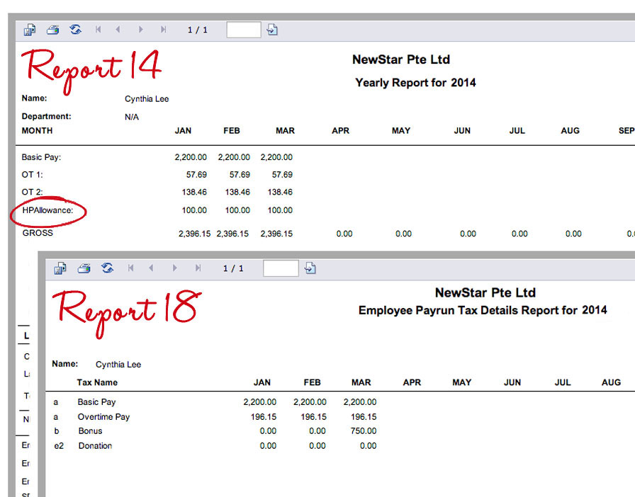This screenshot has width=635, height=497.
Task: Jump to last page of Tax Details report
Action: coord(198,268)
